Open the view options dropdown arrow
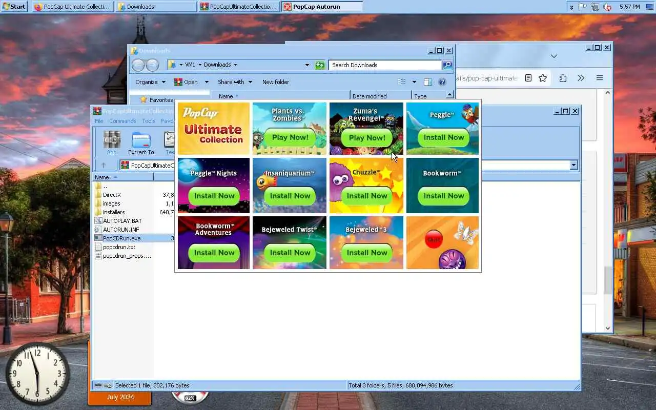Image resolution: width=656 pixels, height=410 pixels. (x=414, y=82)
